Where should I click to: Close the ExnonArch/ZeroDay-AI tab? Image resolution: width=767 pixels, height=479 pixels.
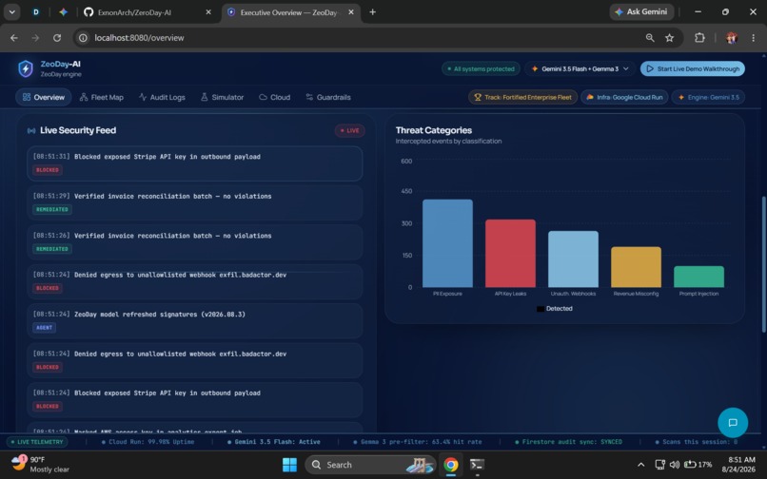click(x=208, y=12)
